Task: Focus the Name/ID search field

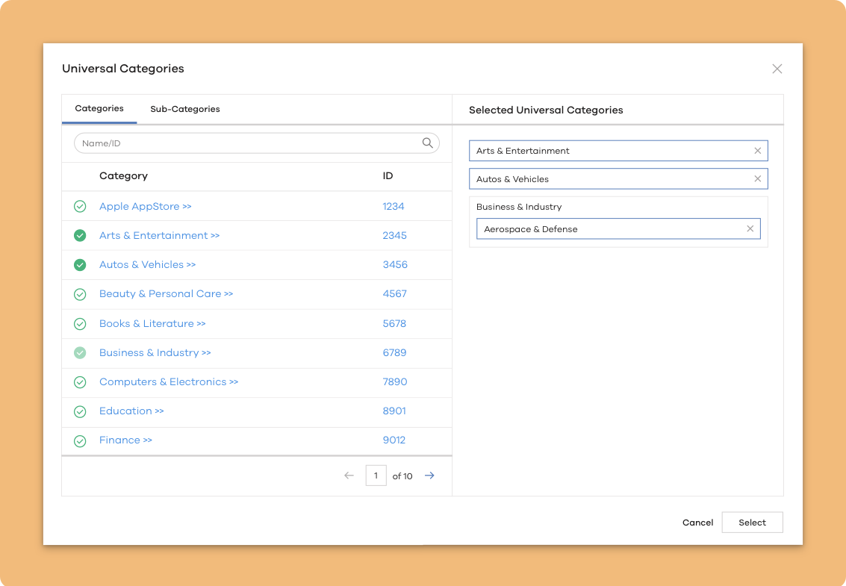Action: 246,143
